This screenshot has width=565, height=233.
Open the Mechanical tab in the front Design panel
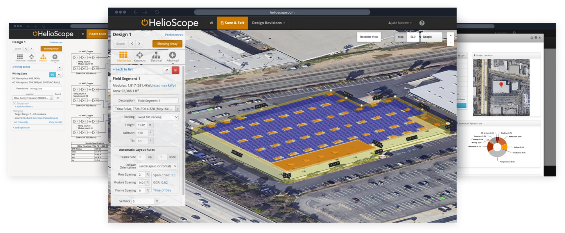[124, 57]
